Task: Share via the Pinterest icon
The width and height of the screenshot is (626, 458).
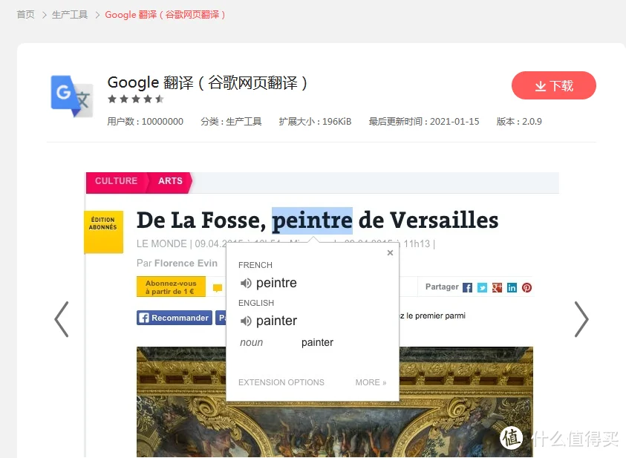Action: [526, 288]
